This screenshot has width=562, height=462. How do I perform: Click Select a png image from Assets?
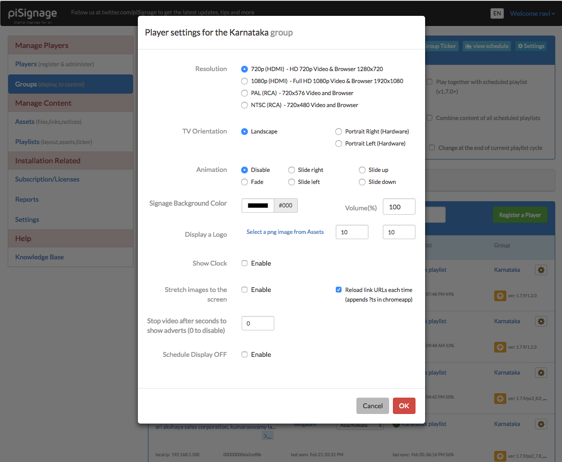(285, 232)
